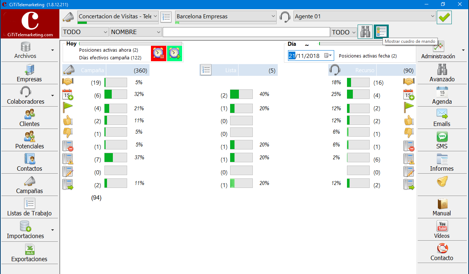Expand the Archivos dropdown arrow
The image size is (469, 274).
point(52,50)
